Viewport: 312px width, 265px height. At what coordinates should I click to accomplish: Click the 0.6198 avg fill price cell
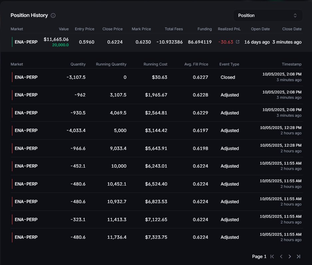[200, 148]
